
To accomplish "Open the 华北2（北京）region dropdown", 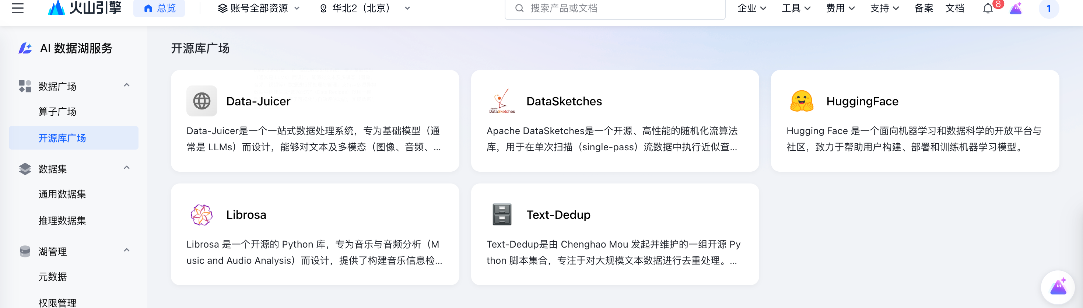I will [365, 8].
